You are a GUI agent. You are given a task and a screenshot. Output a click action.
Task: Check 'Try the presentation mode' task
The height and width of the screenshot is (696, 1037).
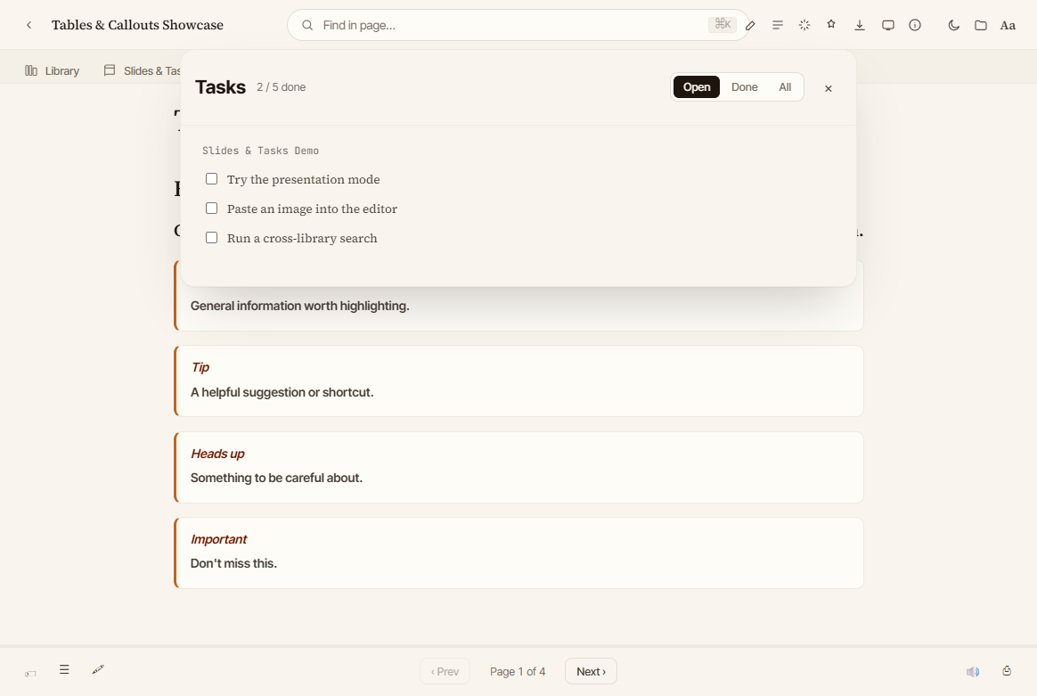[212, 178]
